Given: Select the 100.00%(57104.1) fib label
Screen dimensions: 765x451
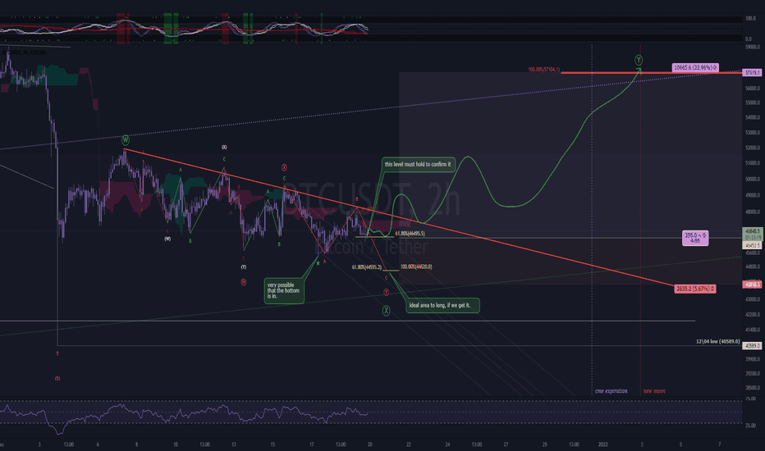Looking at the screenshot, I should click(543, 70).
